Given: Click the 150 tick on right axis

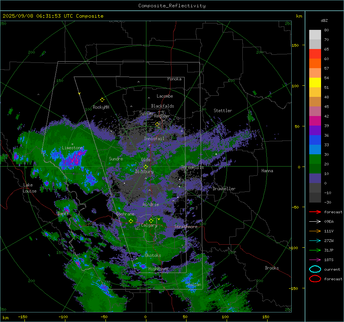Looking at the screenshot, I should point(295,45).
